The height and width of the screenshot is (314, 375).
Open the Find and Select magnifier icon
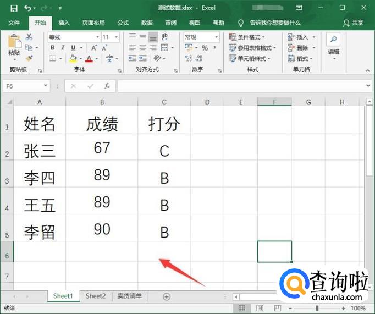[x=333, y=40]
